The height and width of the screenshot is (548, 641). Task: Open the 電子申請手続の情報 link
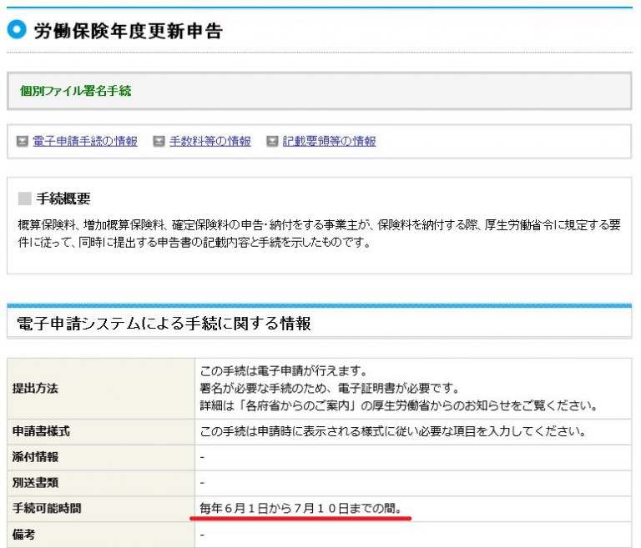(84, 141)
